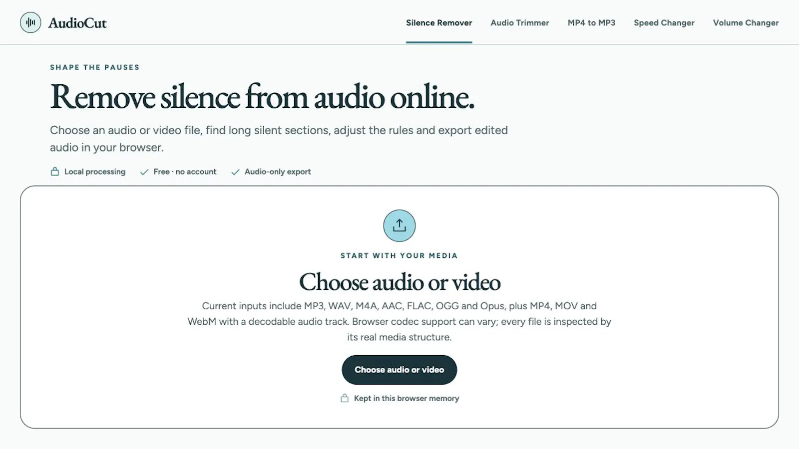
Task: Click the 'Remove silence from audio online.' headline
Action: click(262, 96)
